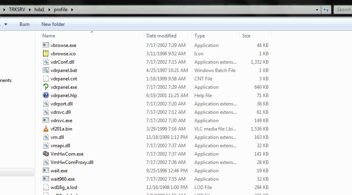Click inside the Search input box
The height and width of the screenshot is (195, 352).
pyautogui.click(x=343, y=10)
